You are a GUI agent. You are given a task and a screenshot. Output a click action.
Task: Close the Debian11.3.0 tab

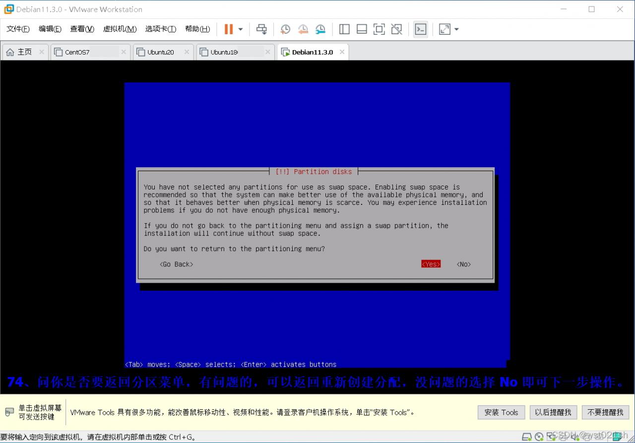[x=342, y=52]
